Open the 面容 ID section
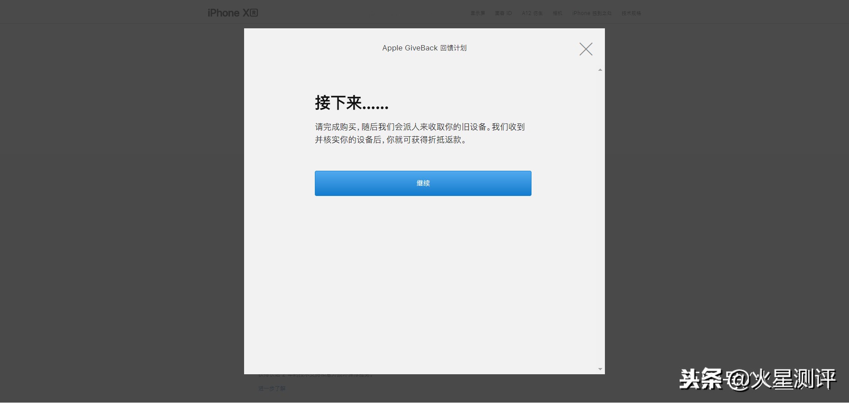 coord(503,13)
